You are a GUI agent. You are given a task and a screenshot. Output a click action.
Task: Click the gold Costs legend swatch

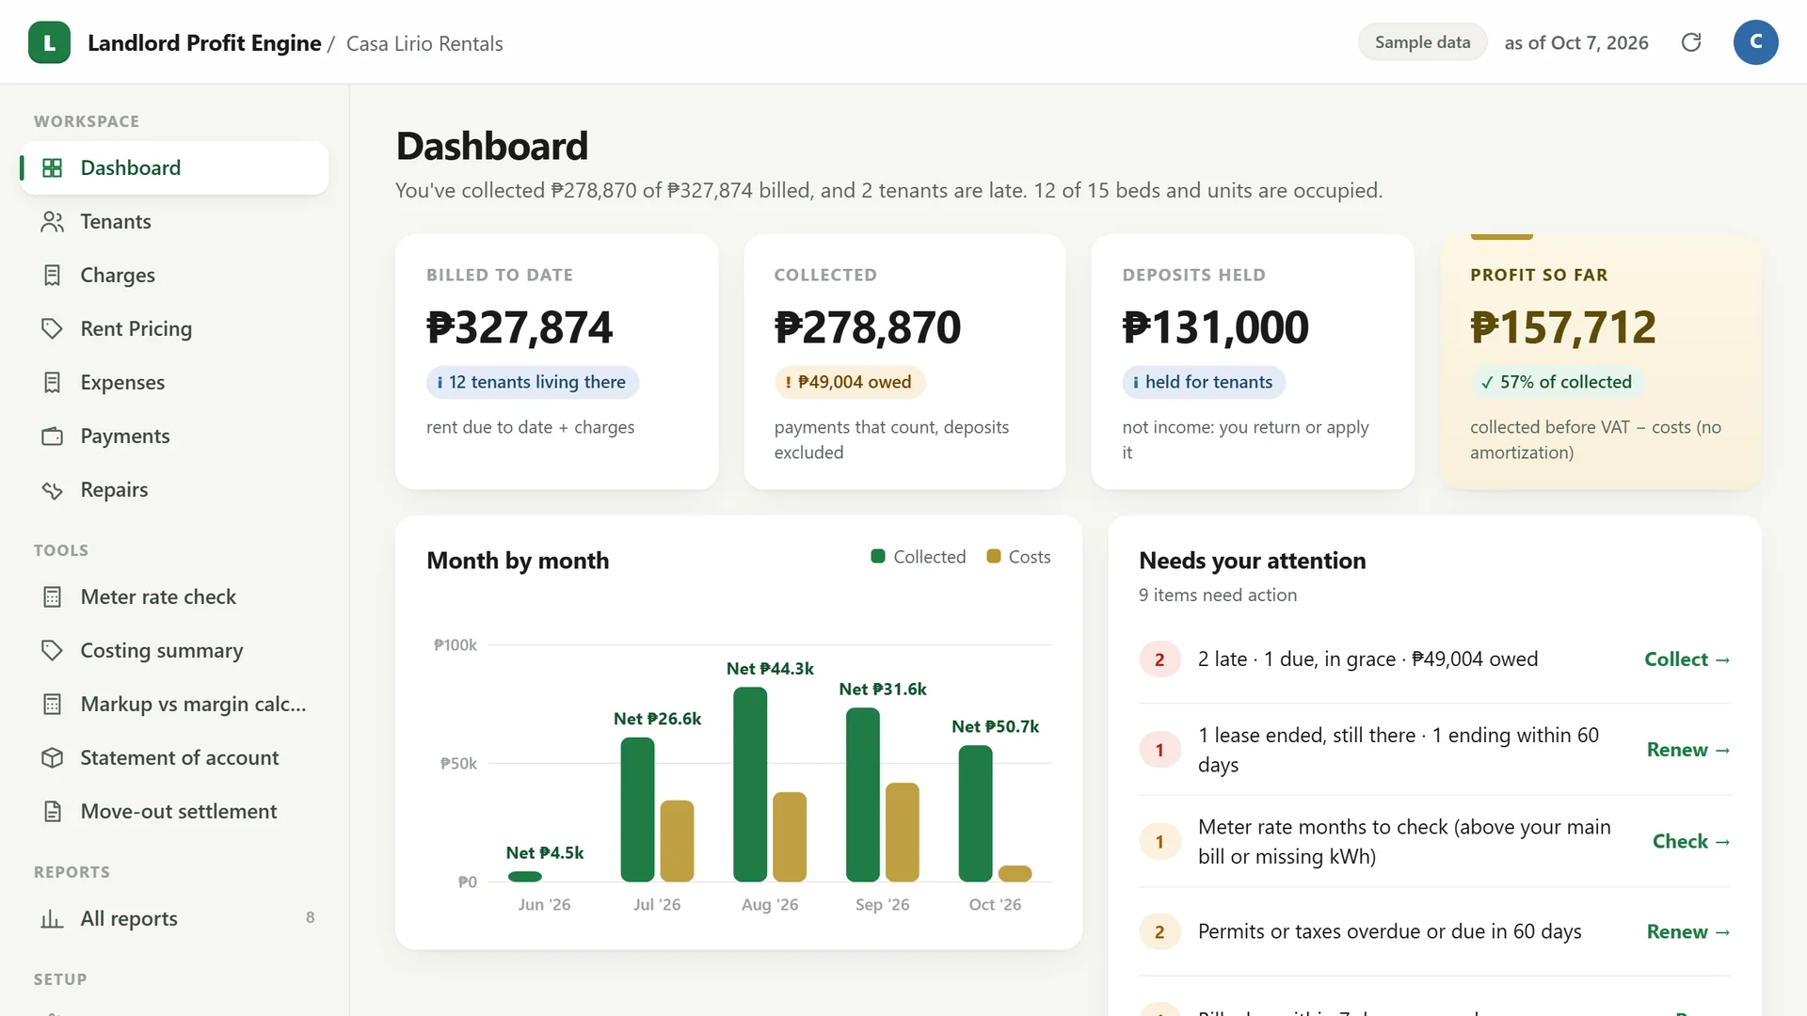(x=993, y=556)
